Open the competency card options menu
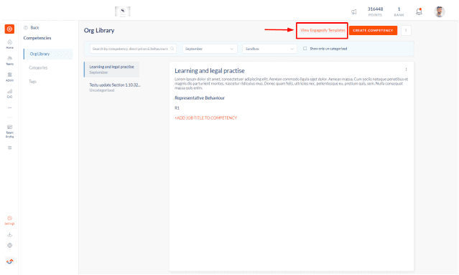This screenshot has height=275, width=459. 406,69
